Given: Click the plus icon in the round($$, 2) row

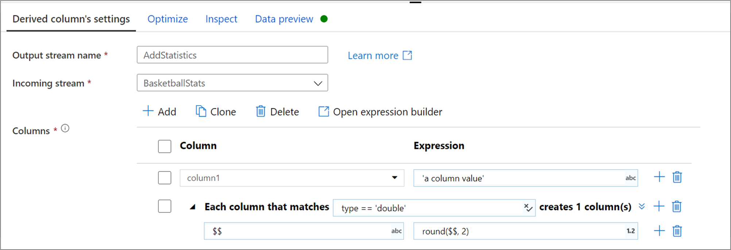Looking at the screenshot, I should [659, 231].
